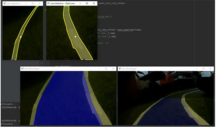The height and width of the screenshot is (127, 216).
Task: Minimize the Bird View Output window
Action: [99, 69]
